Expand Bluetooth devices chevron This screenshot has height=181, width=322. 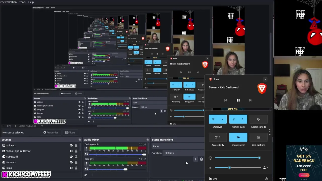243,119
